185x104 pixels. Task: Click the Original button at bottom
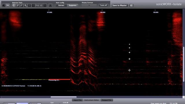[35, 103]
